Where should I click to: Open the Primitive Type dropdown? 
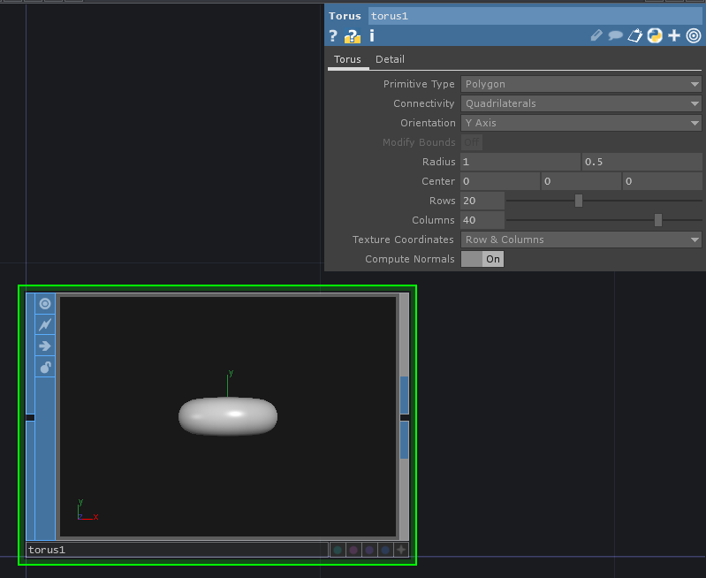tap(581, 84)
